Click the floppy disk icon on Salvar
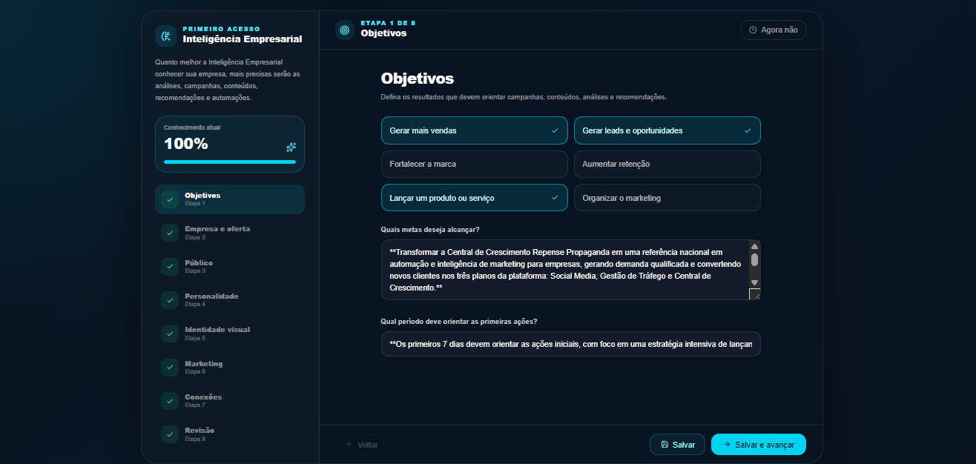The height and width of the screenshot is (464, 976). 665,445
